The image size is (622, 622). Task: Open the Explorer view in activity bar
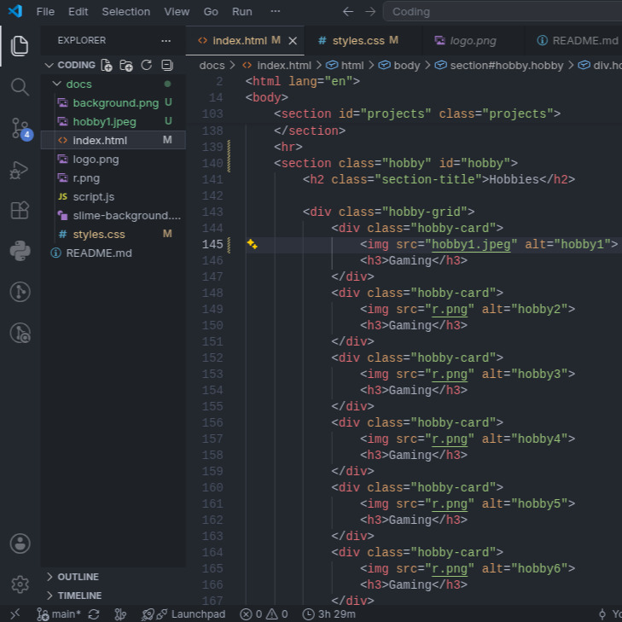(x=20, y=45)
